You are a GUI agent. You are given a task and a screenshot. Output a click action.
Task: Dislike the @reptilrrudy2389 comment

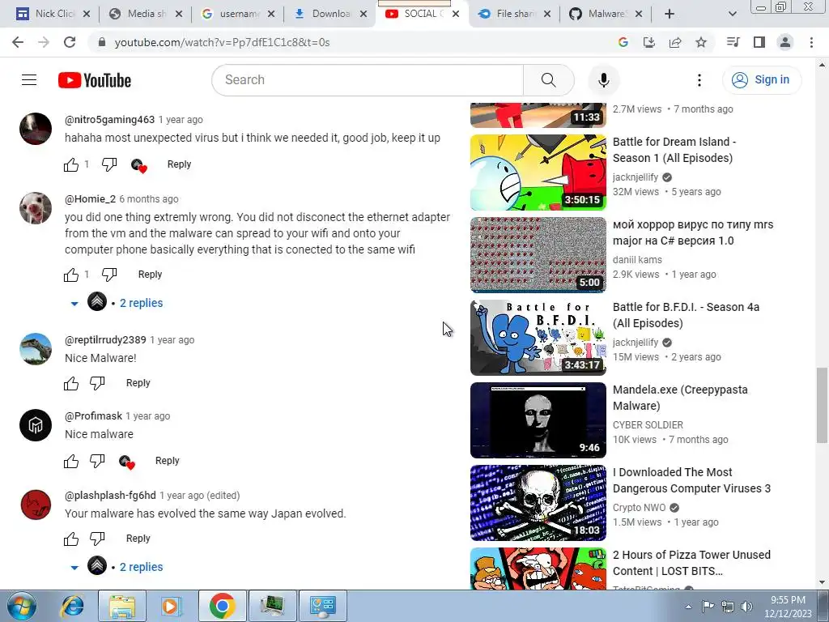click(x=97, y=383)
